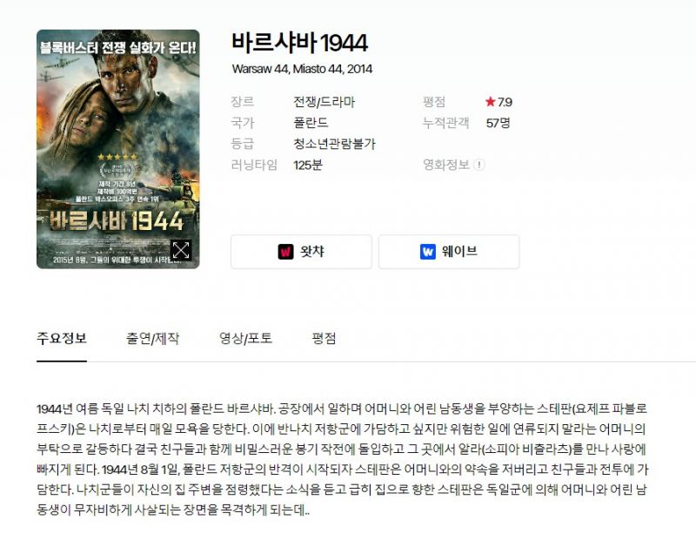The width and height of the screenshot is (696, 554).
Task: Open the 왓챠 streaming button
Action: pos(301,252)
